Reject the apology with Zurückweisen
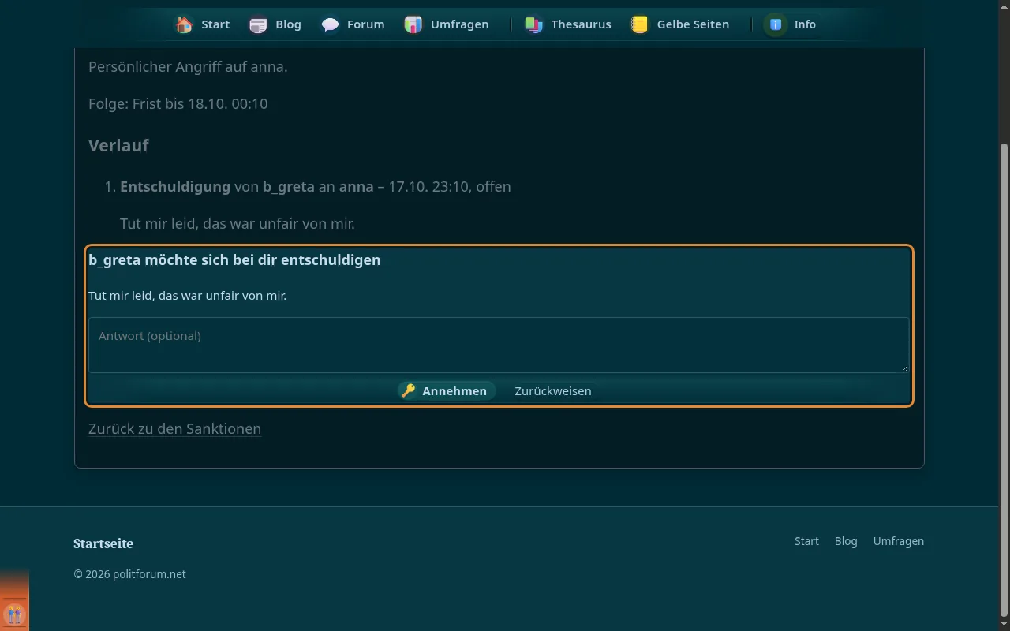This screenshot has height=631, width=1010. (553, 390)
